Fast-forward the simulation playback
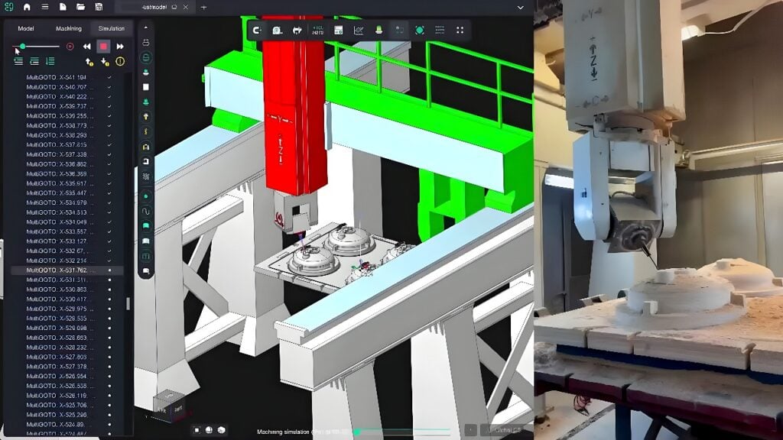The image size is (783, 440). 121,47
